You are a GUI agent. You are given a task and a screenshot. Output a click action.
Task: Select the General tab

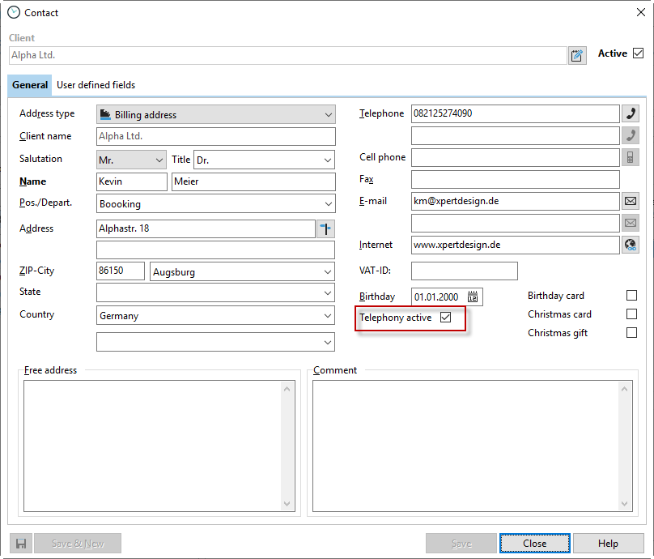point(30,85)
